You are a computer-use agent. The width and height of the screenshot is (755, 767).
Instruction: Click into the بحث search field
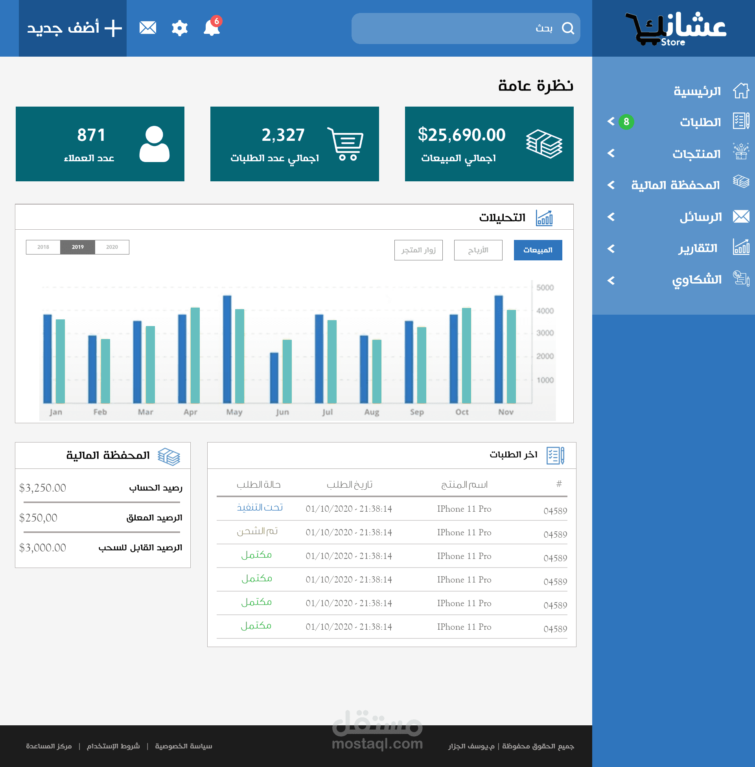coord(466,28)
